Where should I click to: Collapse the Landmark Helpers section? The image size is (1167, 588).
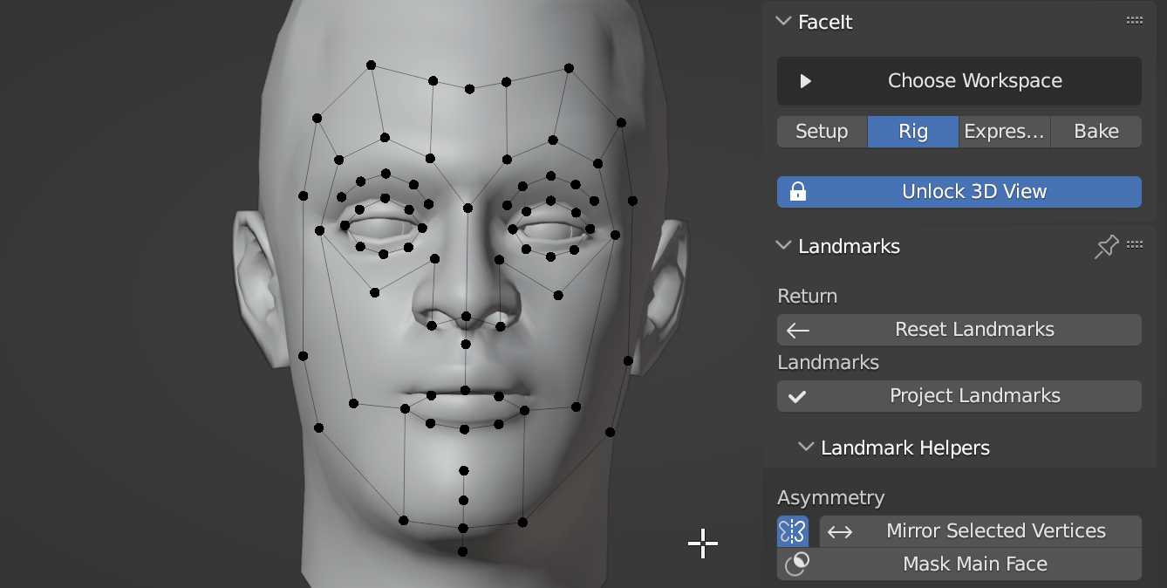(x=806, y=448)
